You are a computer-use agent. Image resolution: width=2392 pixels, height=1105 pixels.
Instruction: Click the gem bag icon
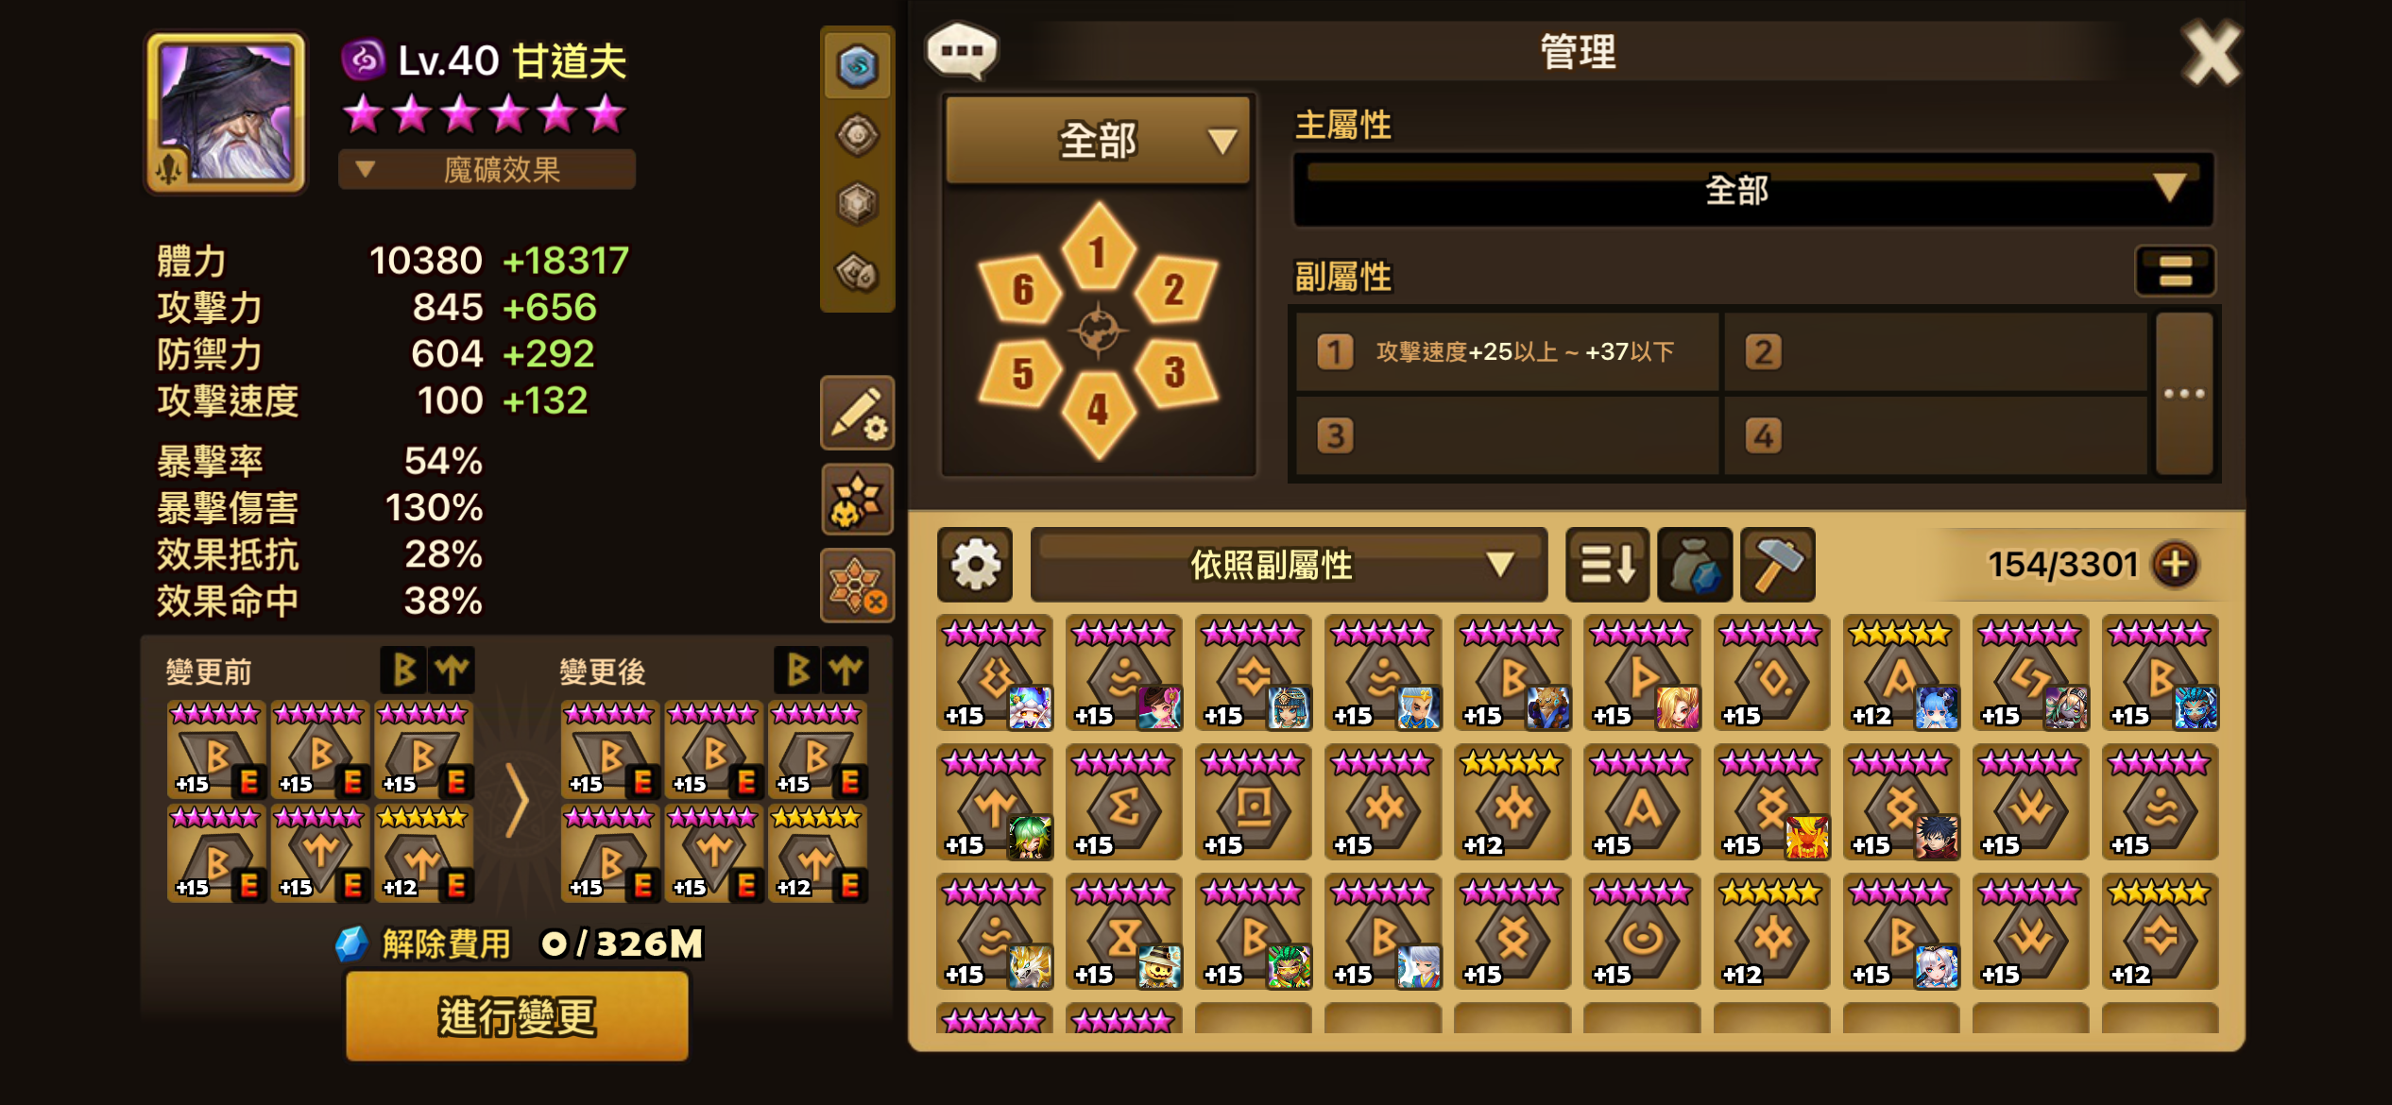click(1695, 565)
